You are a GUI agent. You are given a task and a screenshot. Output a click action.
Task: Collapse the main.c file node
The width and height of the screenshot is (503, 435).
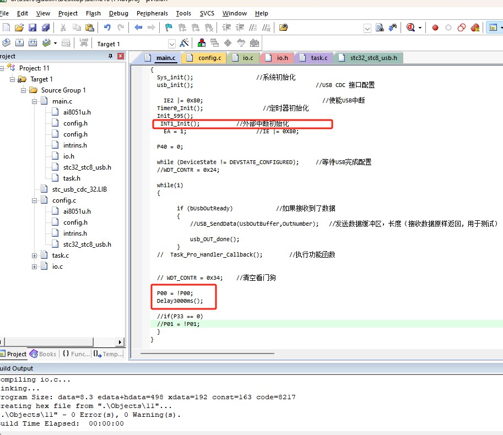(x=34, y=102)
